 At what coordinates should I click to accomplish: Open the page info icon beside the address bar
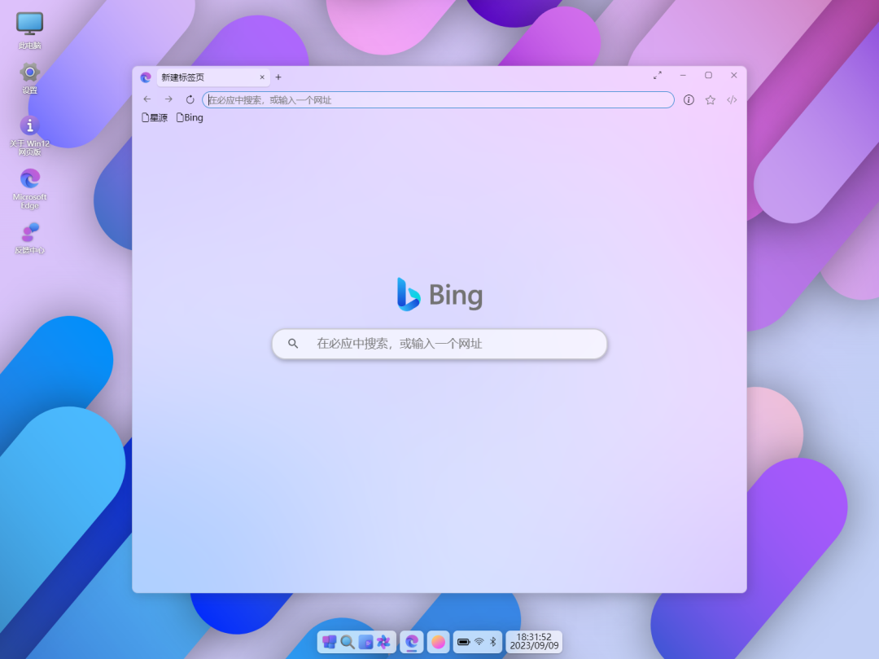tap(689, 100)
